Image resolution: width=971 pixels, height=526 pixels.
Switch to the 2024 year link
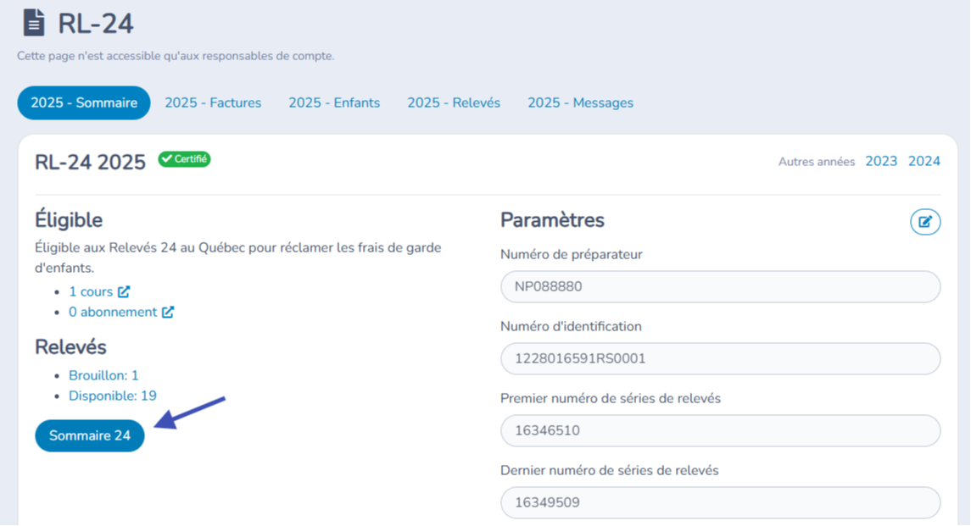pyautogui.click(x=924, y=161)
